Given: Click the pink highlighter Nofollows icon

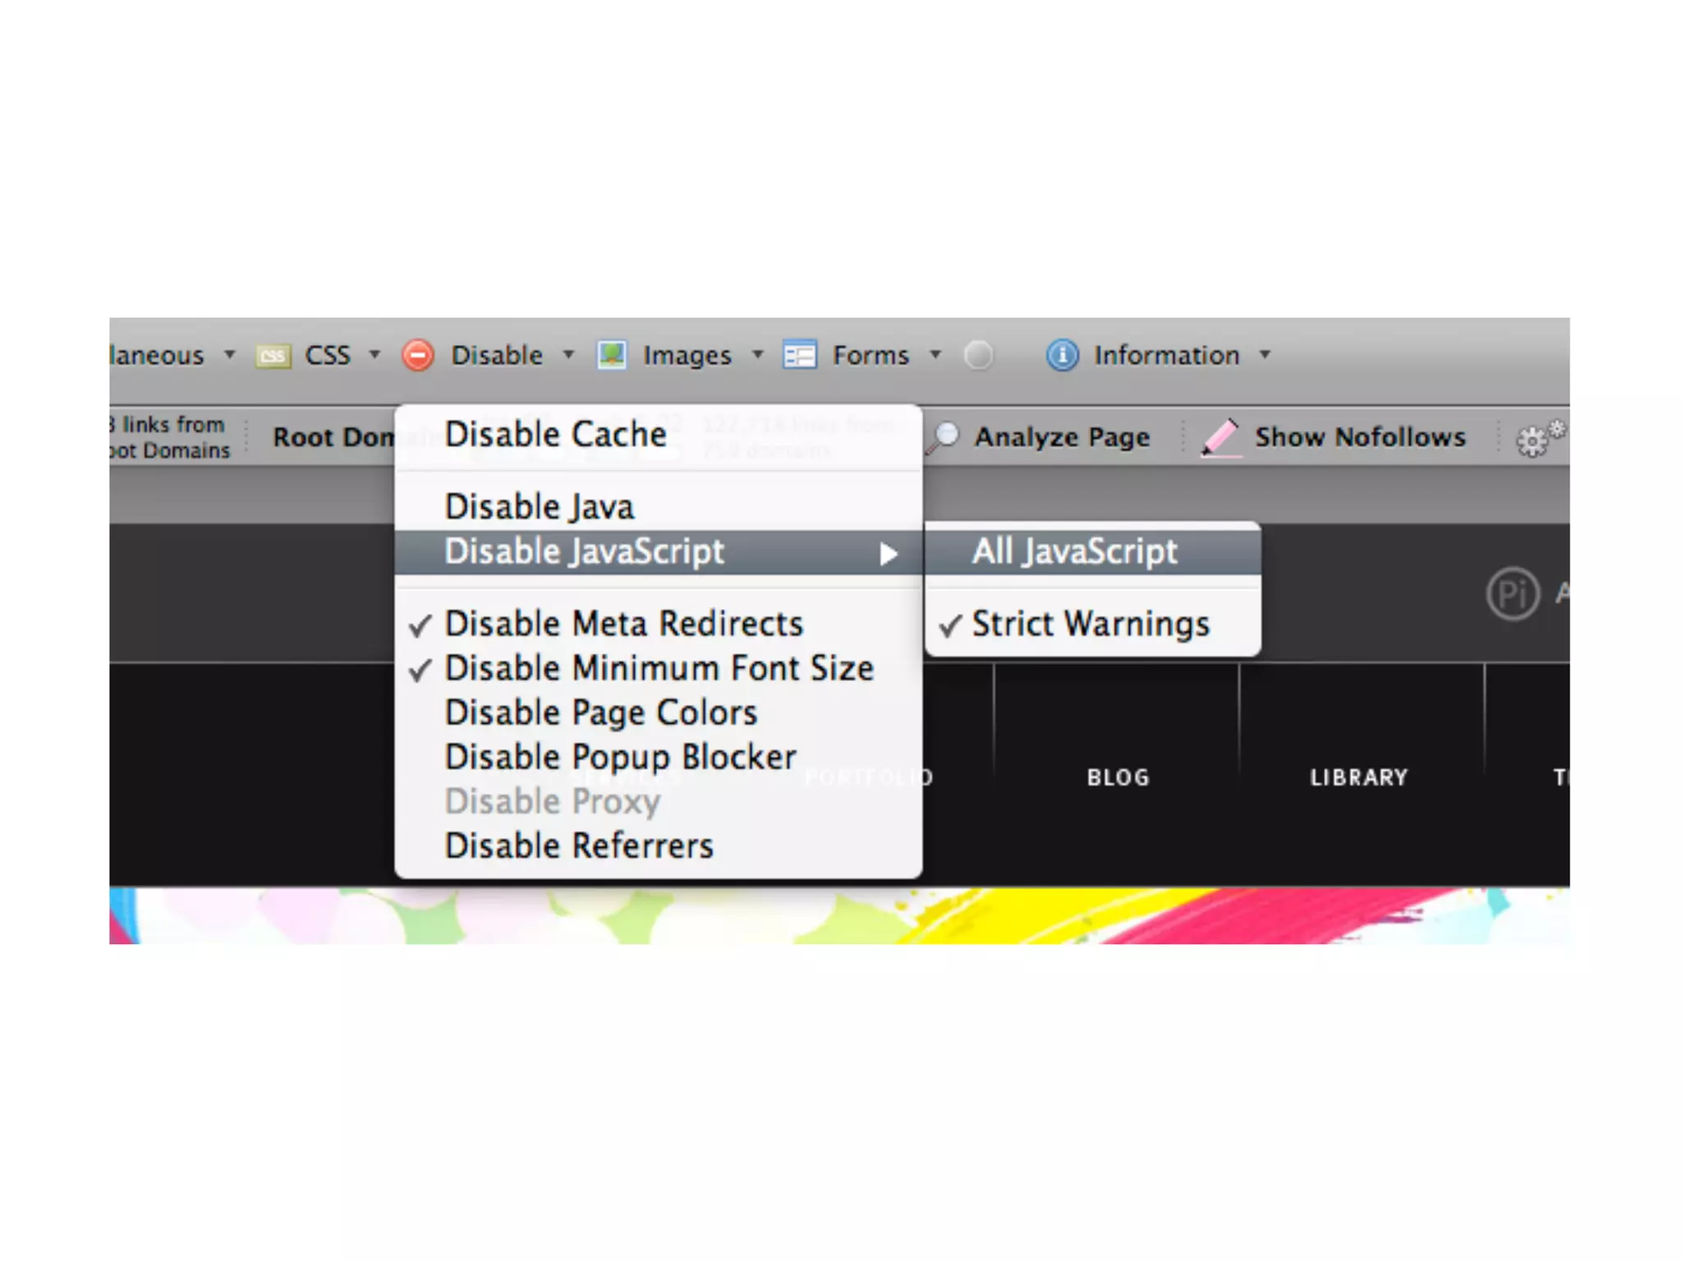Looking at the screenshot, I should 1220,436.
